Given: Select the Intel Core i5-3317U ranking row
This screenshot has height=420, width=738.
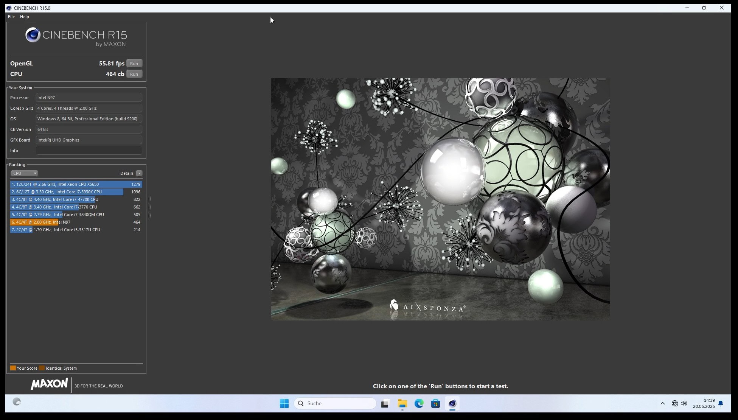Looking at the screenshot, I should tap(76, 230).
